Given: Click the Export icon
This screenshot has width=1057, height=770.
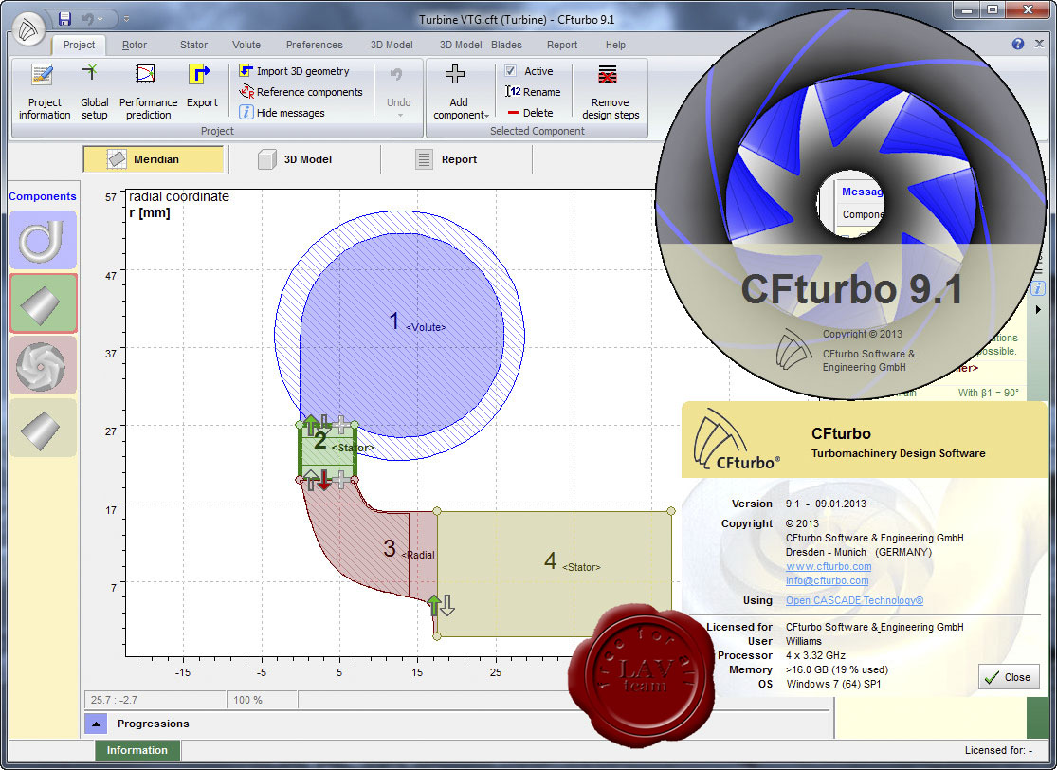Looking at the screenshot, I should coord(199,74).
